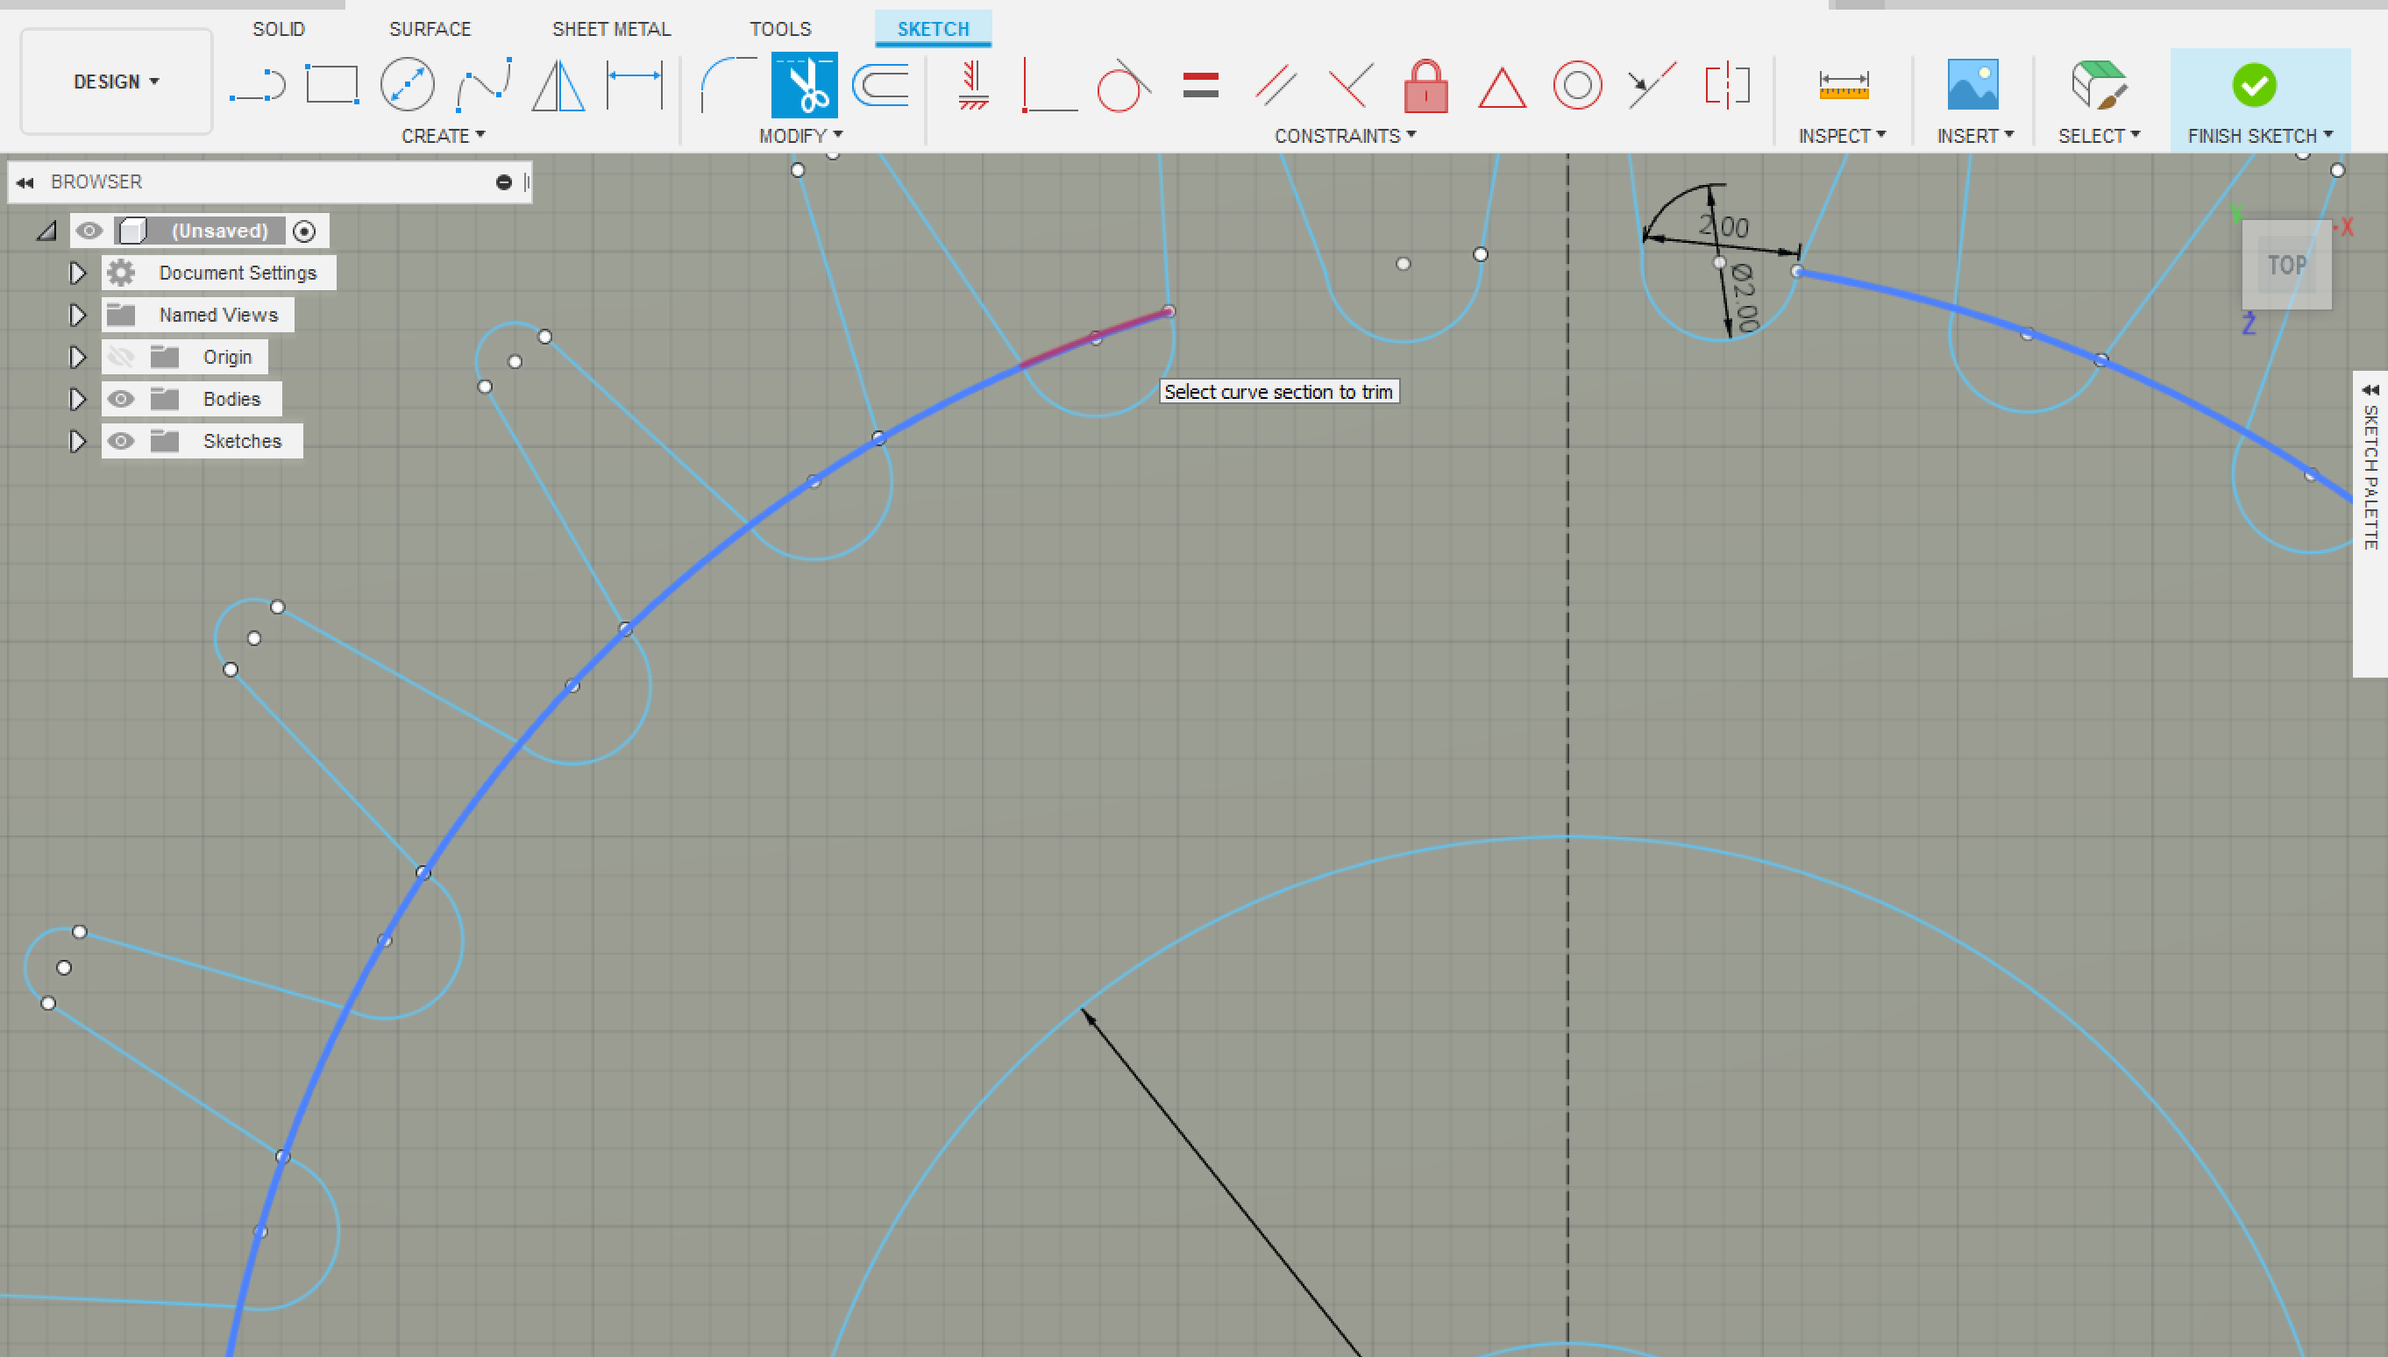
Task: Show the hidden Origin folder
Action: [120, 357]
